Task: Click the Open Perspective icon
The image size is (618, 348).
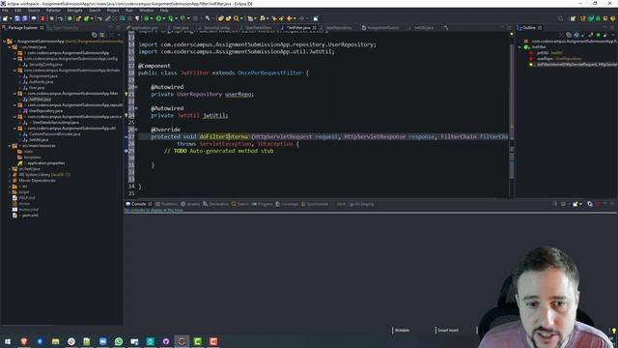Action: 573,18
